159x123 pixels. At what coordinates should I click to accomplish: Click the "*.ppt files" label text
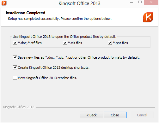click(x=120, y=43)
